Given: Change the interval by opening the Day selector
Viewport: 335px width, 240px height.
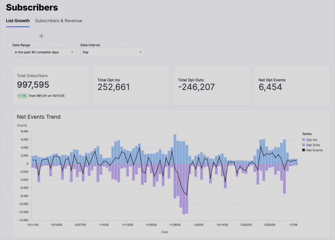Looking at the screenshot, I should 112,52.
